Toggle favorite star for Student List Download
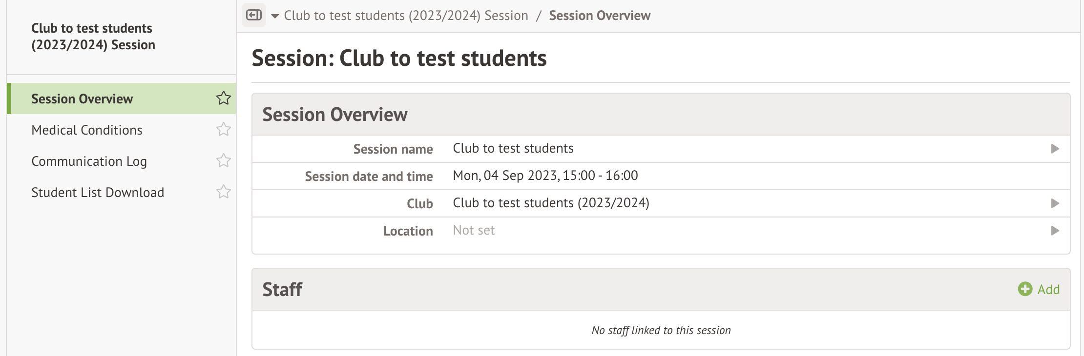Image resolution: width=1084 pixels, height=356 pixels. (x=224, y=192)
